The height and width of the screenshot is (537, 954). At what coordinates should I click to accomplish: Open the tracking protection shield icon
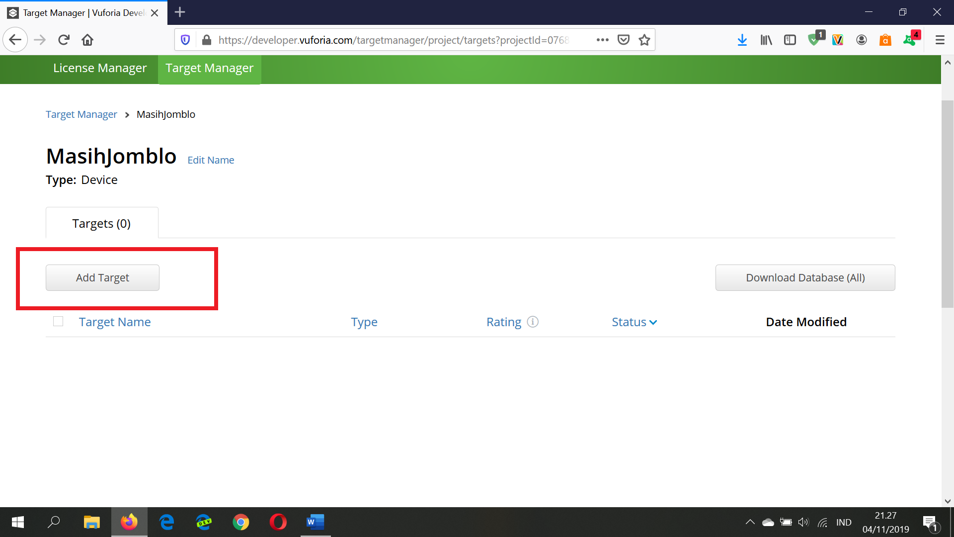click(x=185, y=40)
